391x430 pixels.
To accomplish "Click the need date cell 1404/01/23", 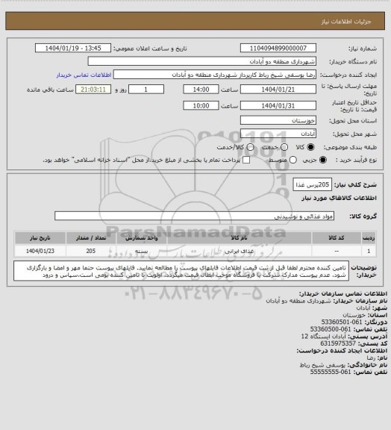I will 40,251.
